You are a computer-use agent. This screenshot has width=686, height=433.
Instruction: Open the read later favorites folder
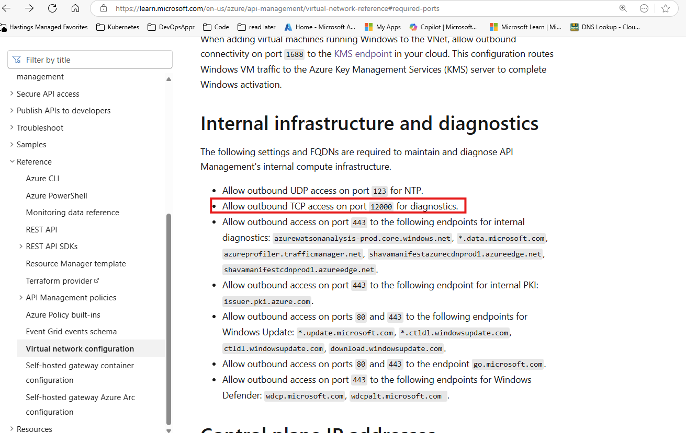click(x=241, y=27)
